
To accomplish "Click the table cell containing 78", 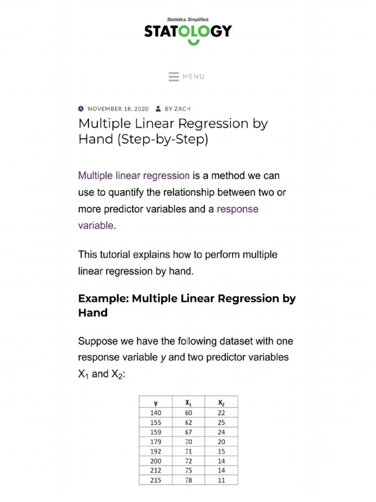I will (x=188, y=480).
